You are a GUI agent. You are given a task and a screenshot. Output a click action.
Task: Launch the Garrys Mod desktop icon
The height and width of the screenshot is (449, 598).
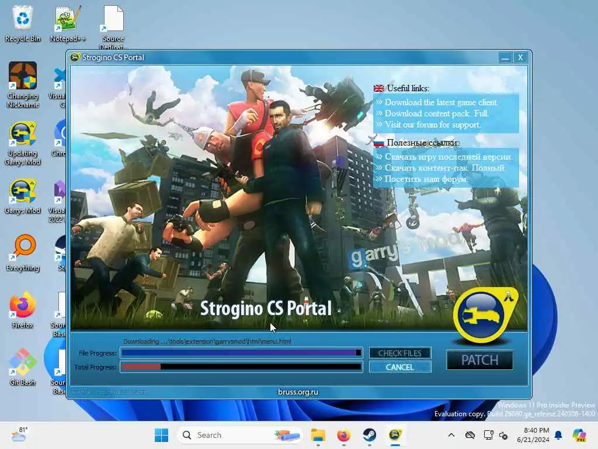[x=23, y=197]
